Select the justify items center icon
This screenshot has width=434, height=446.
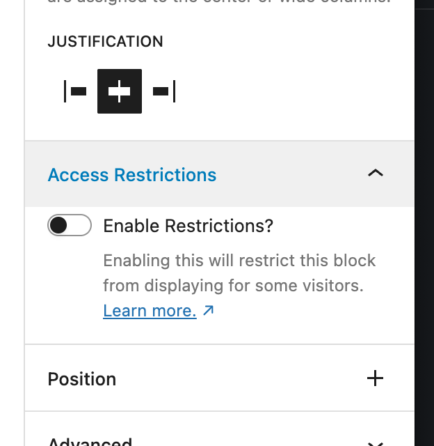[x=120, y=91]
